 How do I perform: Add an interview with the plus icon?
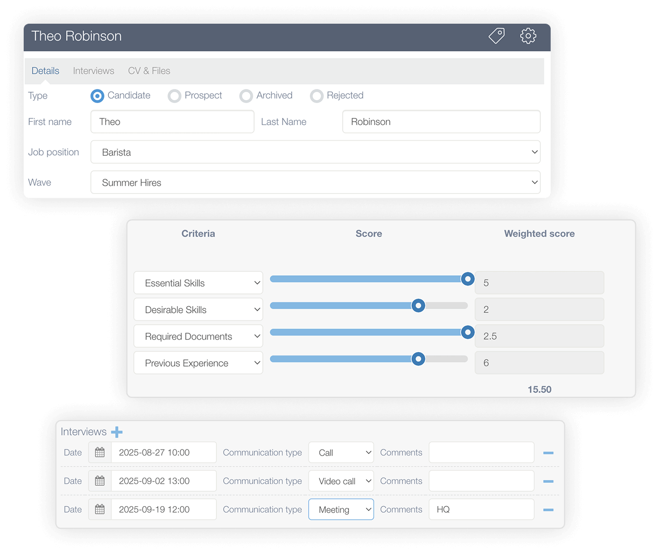coord(117,432)
